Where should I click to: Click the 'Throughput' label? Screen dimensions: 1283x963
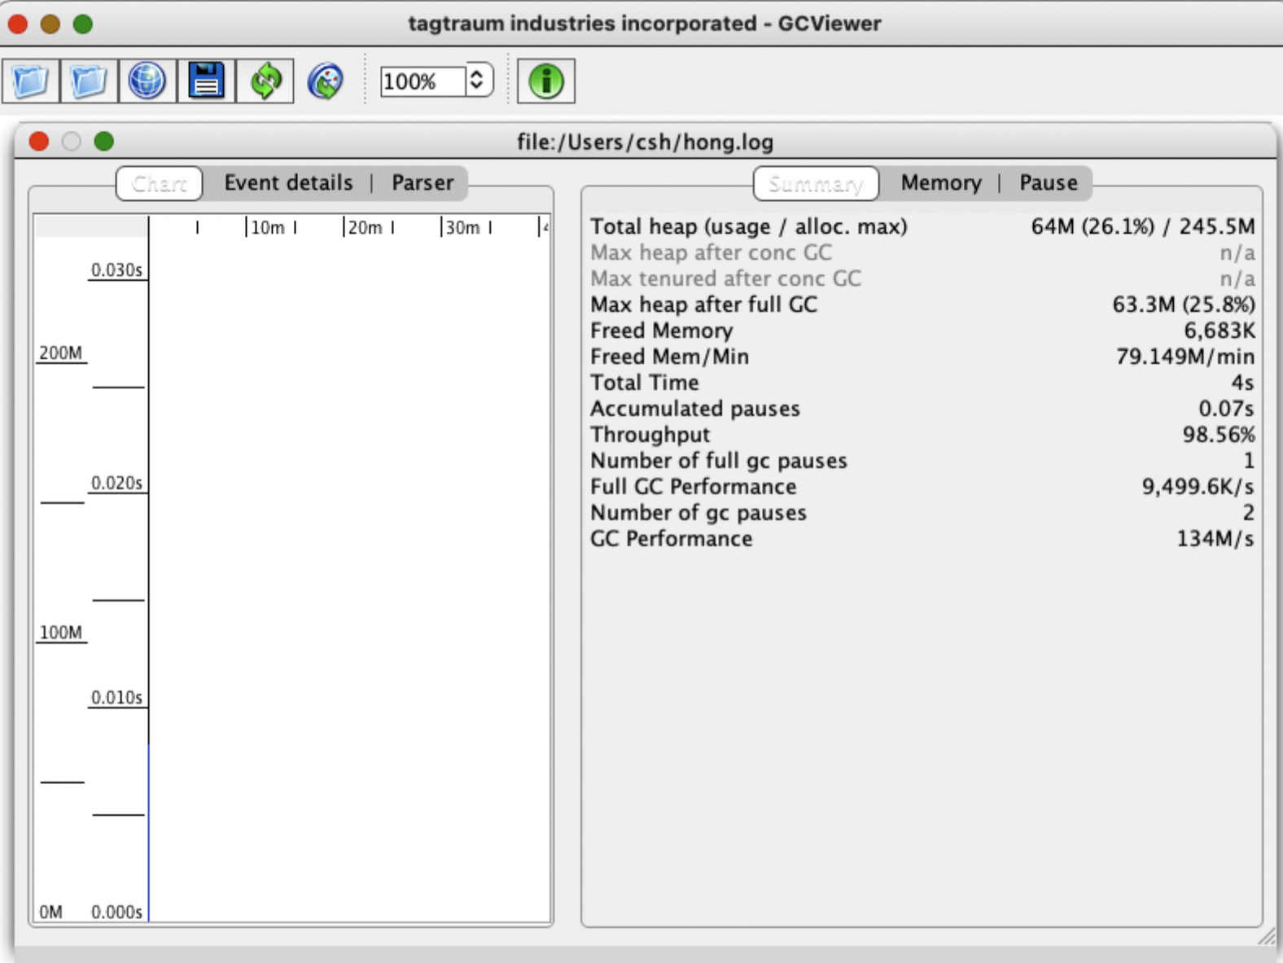[x=650, y=435]
